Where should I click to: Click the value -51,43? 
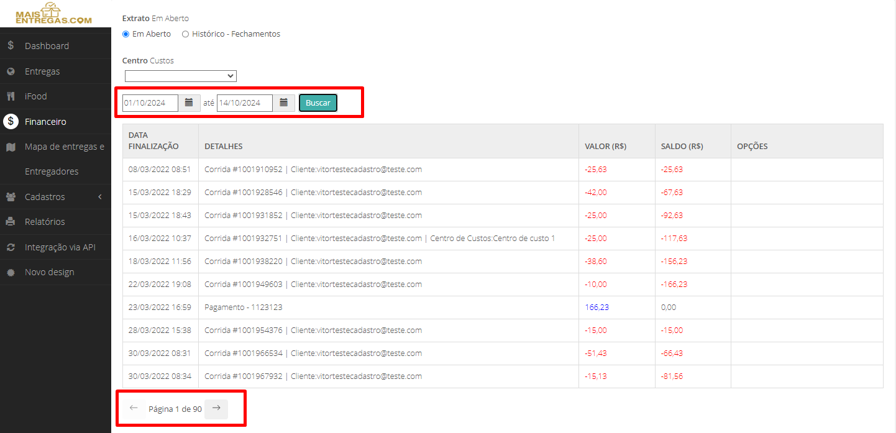[596, 353]
